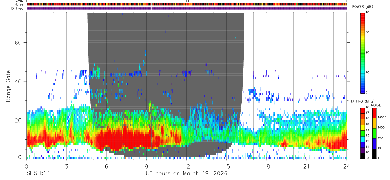Screen dimensions: 390x180
Task: Click the NOISE color scale bar
Action: (x=374, y=133)
